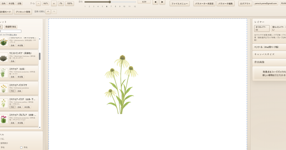
Task: Toggle 最盛期で絞る filter button
Action: coord(11,27)
